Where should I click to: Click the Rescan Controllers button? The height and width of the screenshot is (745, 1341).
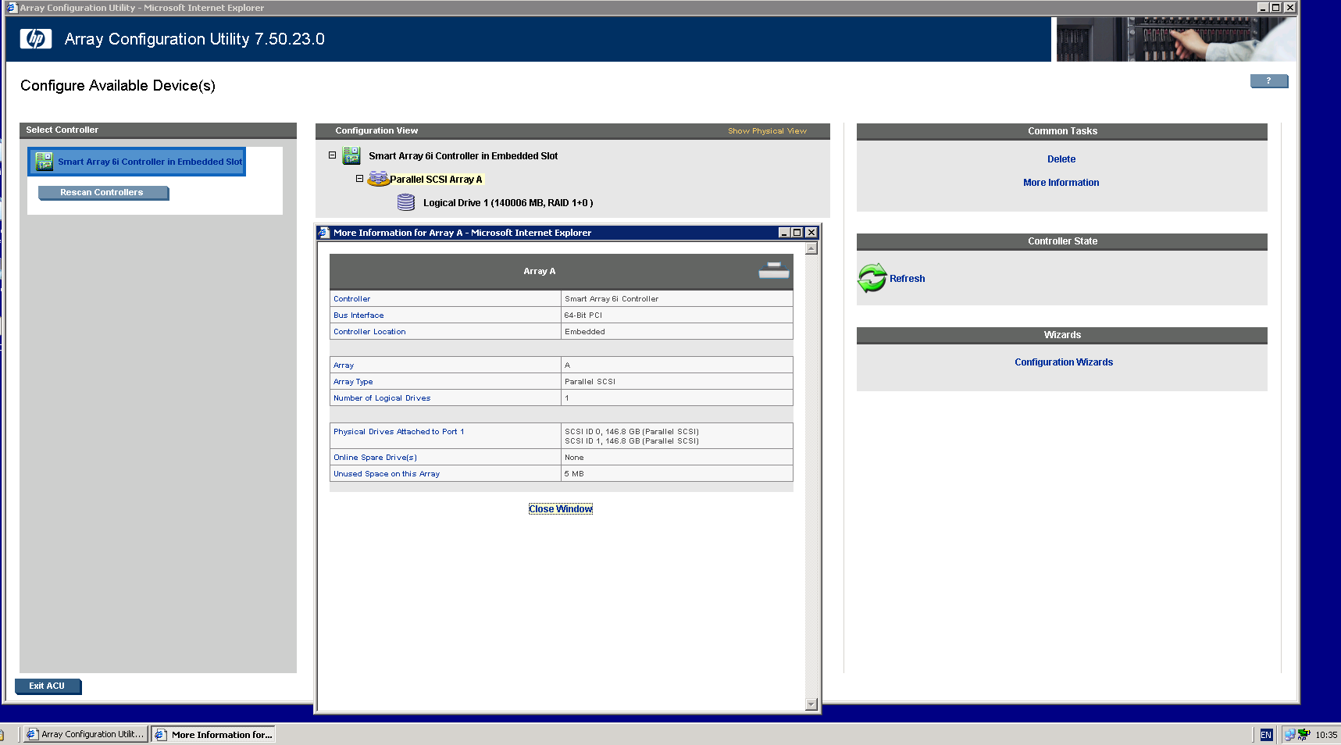pos(102,192)
